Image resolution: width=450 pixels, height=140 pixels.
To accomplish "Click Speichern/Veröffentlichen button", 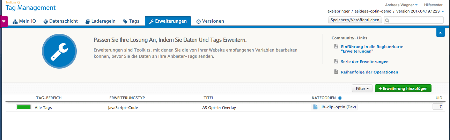I will 355,20.
